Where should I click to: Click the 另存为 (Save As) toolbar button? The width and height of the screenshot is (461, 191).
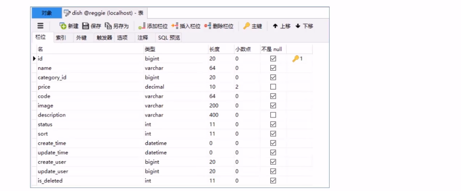[x=117, y=26]
